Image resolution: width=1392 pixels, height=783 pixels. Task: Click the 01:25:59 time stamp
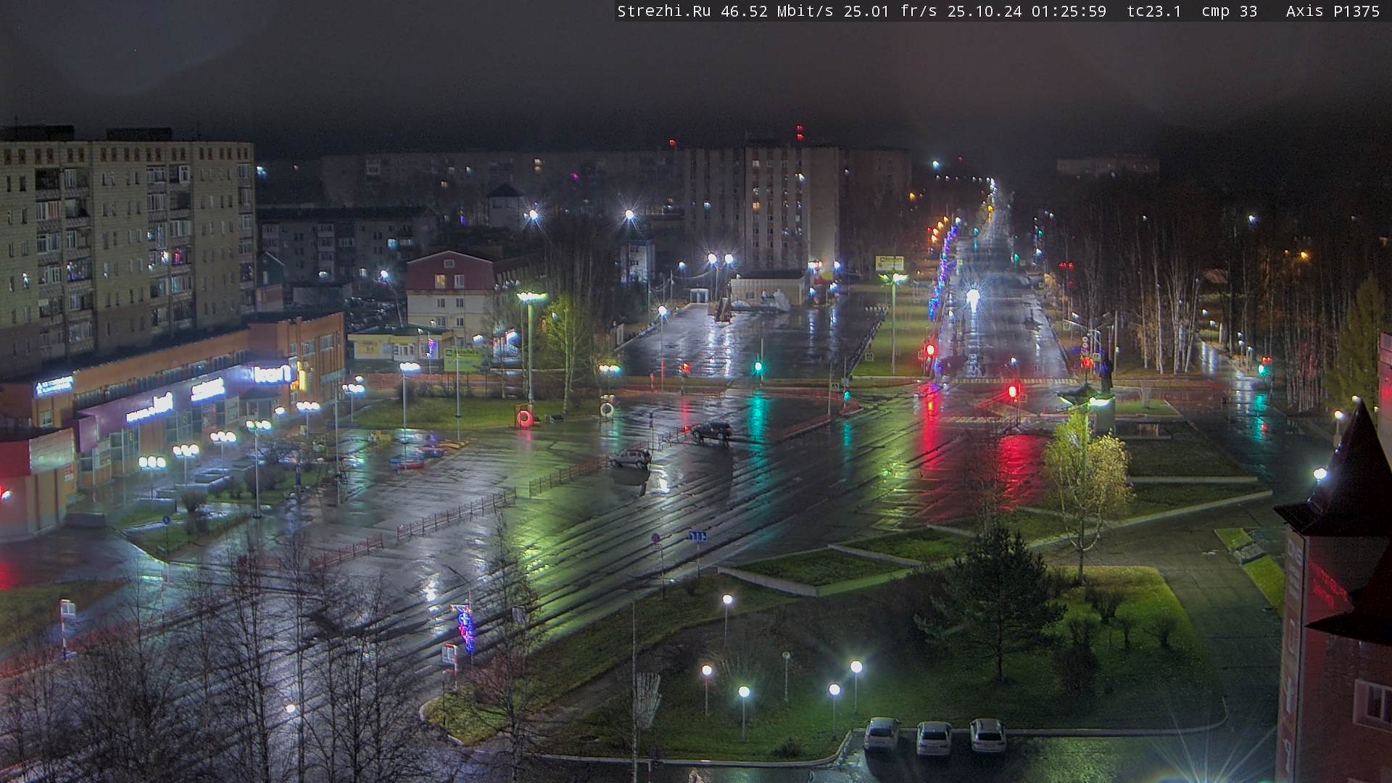1069,11
